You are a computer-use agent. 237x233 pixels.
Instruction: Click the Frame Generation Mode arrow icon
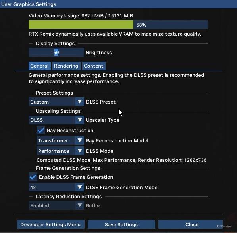pos(80,187)
